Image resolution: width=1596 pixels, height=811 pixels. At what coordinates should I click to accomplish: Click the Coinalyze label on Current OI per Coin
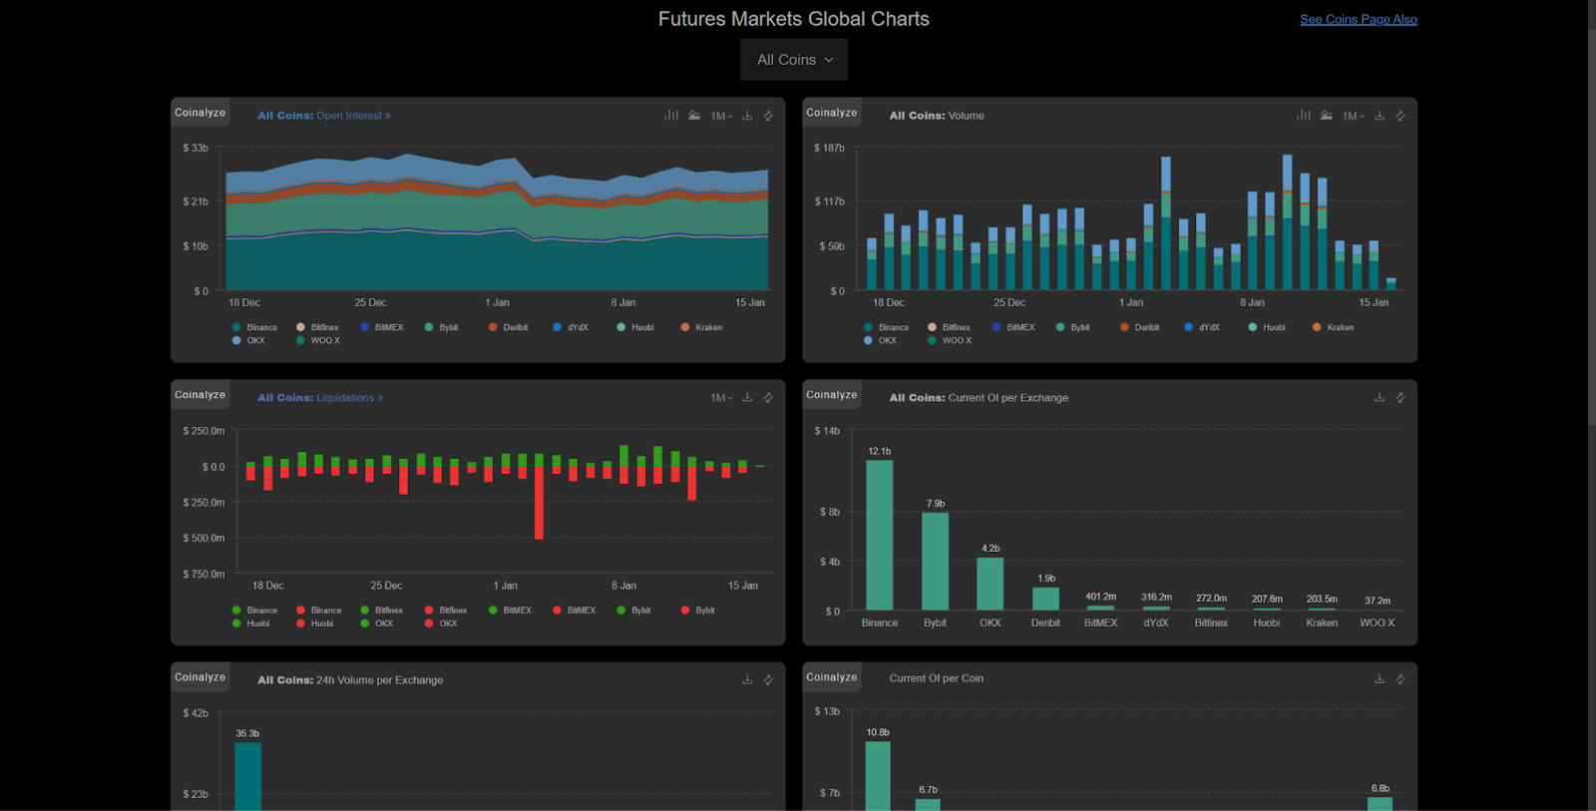(x=832, y=677)
